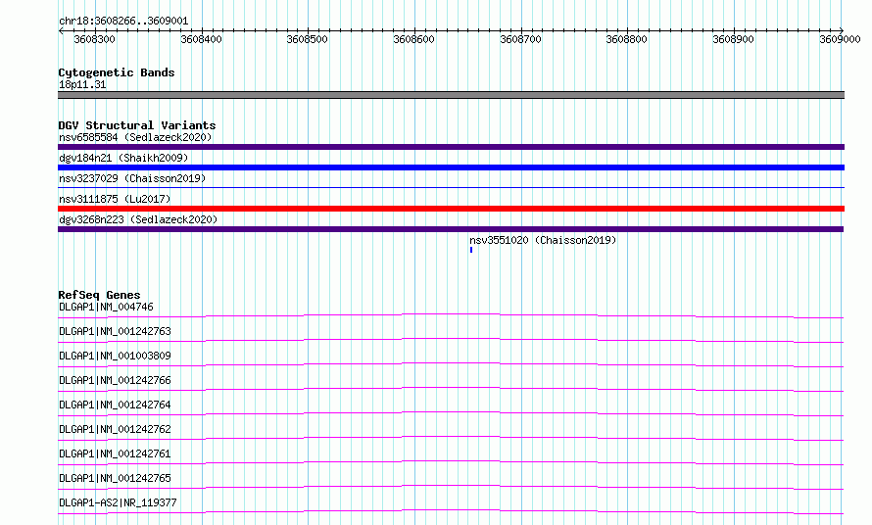Open variant dgv3268n223 (Sedlazeck2020) label

[x=138, y=219]
